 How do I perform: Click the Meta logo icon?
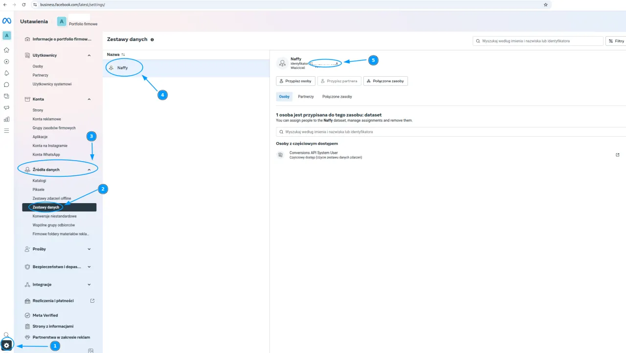(x=7, y=21)
